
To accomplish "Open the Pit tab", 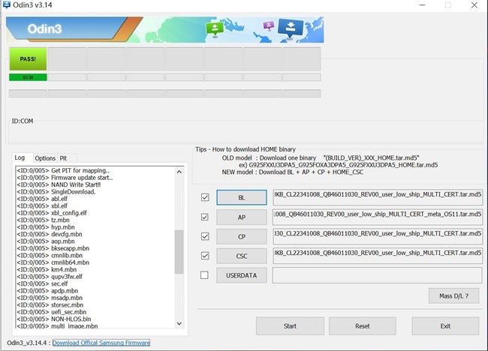I will coord(63,158).
